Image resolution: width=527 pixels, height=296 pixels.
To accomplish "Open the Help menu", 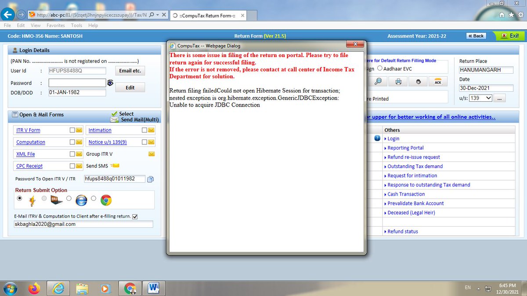I will (93, 25).
